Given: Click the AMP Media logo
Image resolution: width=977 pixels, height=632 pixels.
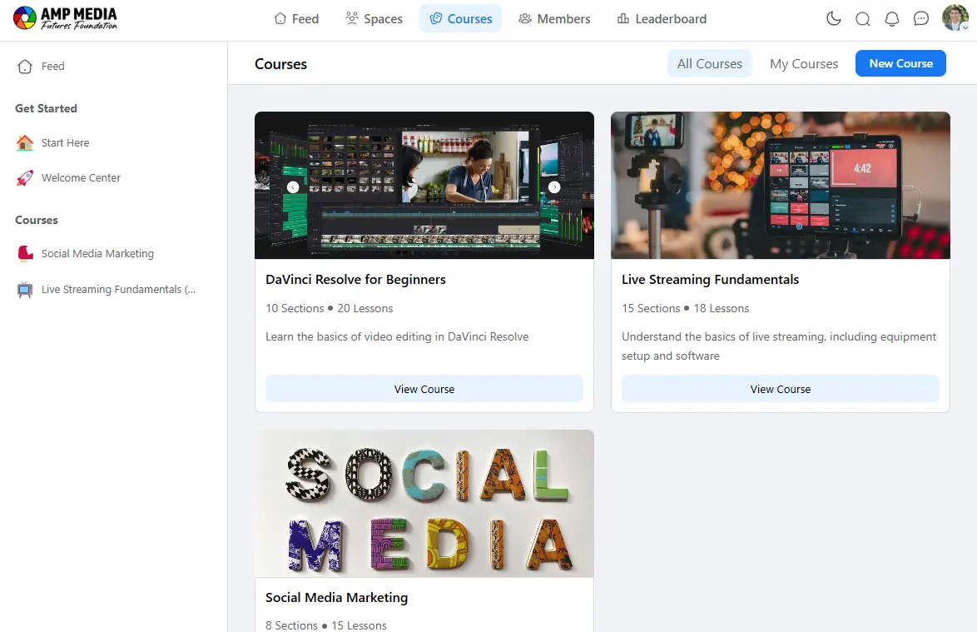Looking at the screenshot, I should pos(65,18).
